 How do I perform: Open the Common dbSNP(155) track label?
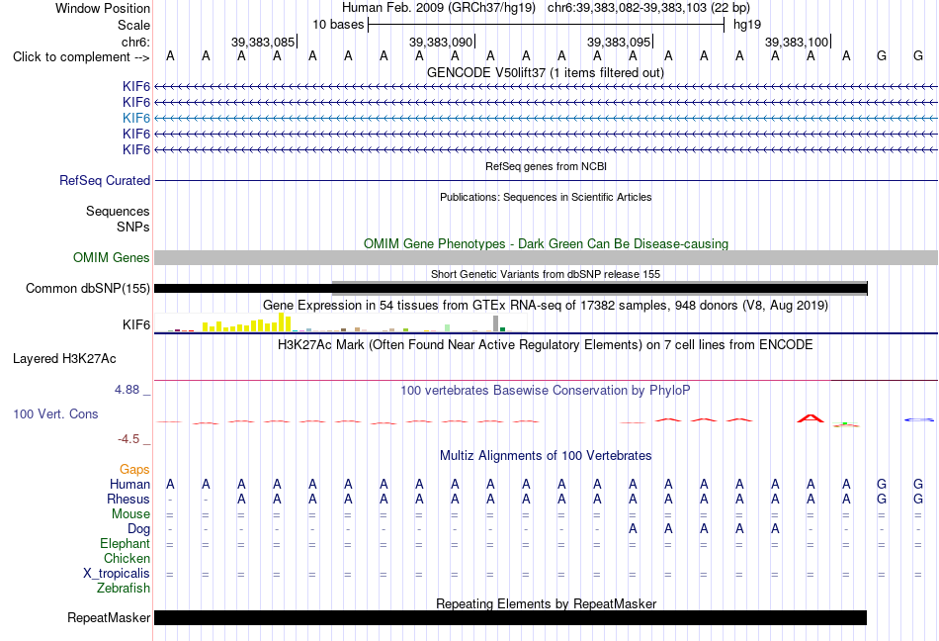pos(88,288)
